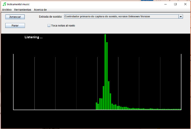Expand the sound input dropdown arrow

181,17
